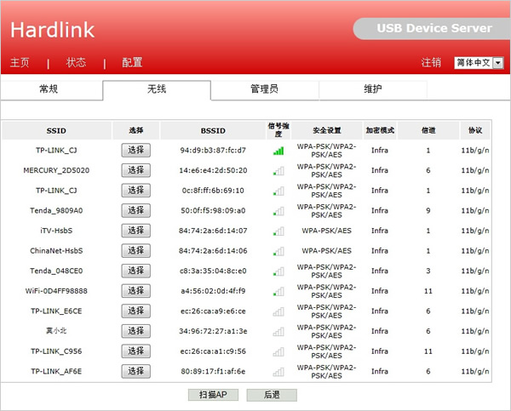Select network with BSSID 34:96:72:27:a1:3e
Image resolution: width=511 pixels, height=411 pixels.
click(x=136, y=331)
